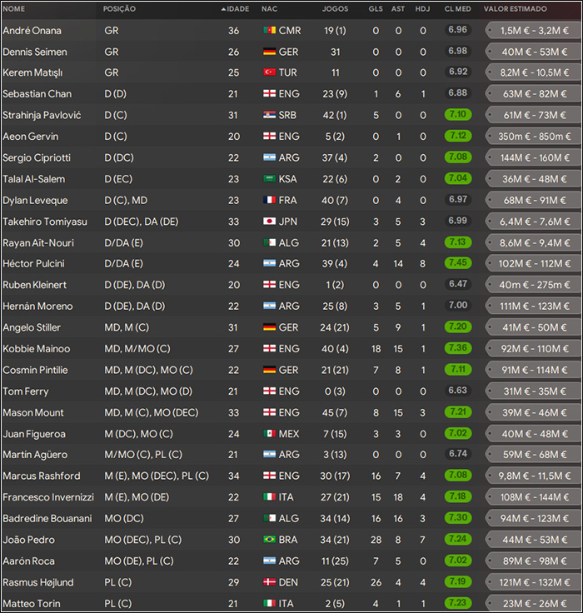Sort by the CL MED column header
Screen dimensions: 583x613
tap(457, 9)
